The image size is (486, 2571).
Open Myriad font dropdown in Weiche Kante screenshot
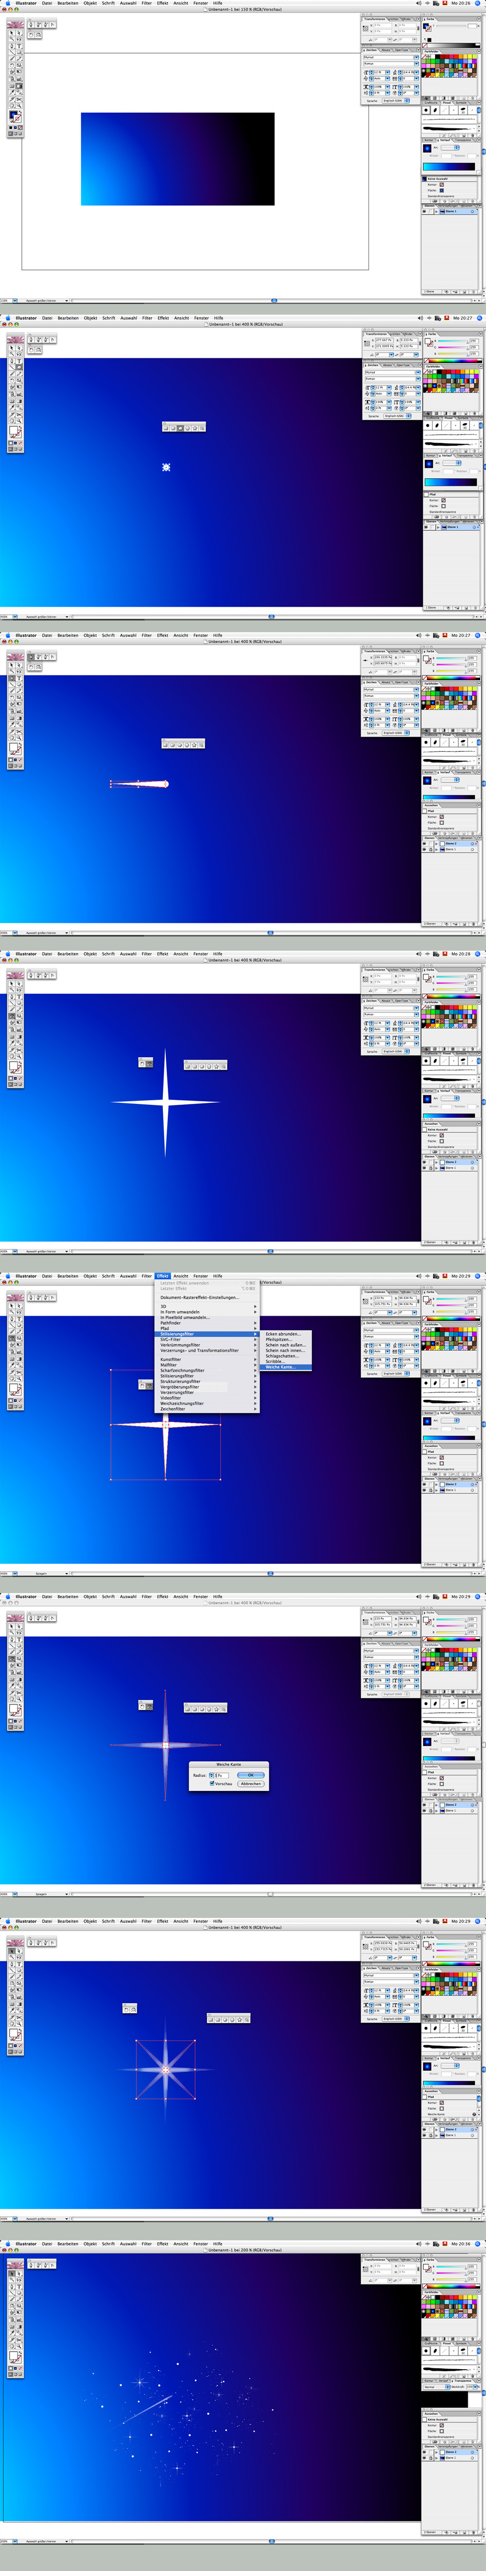tap(416, 1651)
